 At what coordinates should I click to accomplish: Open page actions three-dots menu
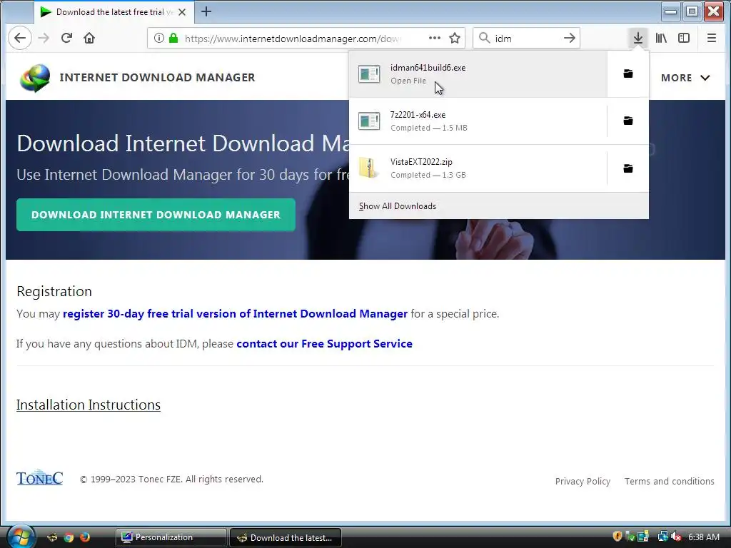coord(435,39)
